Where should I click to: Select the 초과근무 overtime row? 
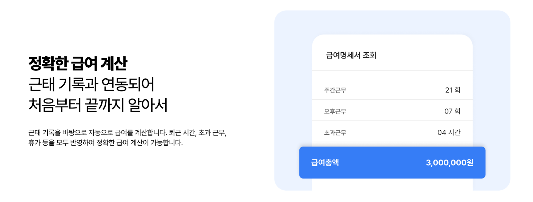(391, 132)
